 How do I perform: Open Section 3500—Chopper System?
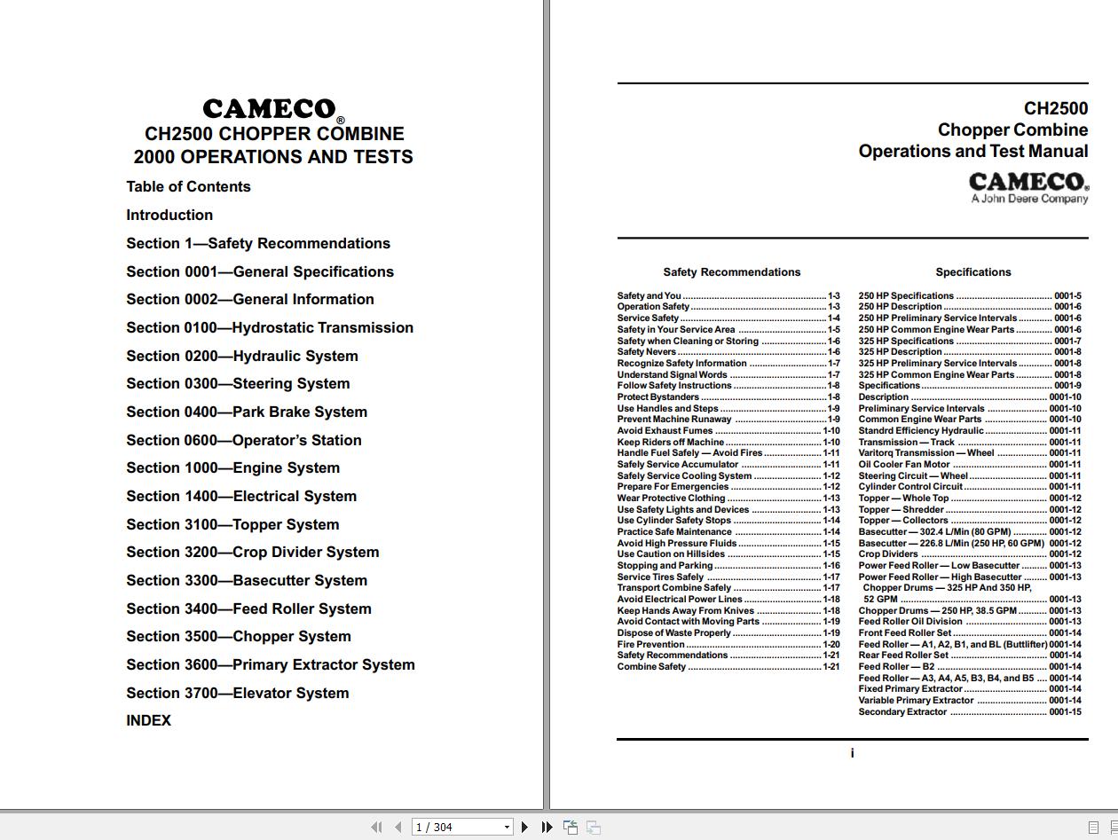click(239, 636)
